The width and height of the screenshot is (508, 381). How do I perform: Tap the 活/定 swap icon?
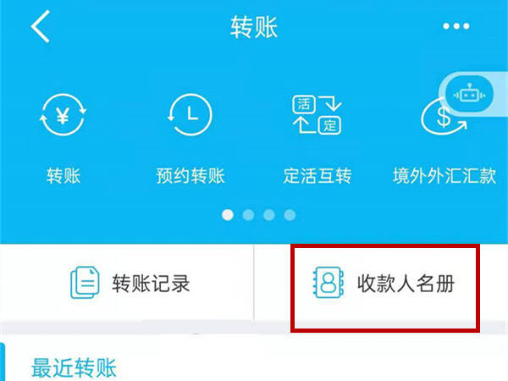(x=317, y=114)
